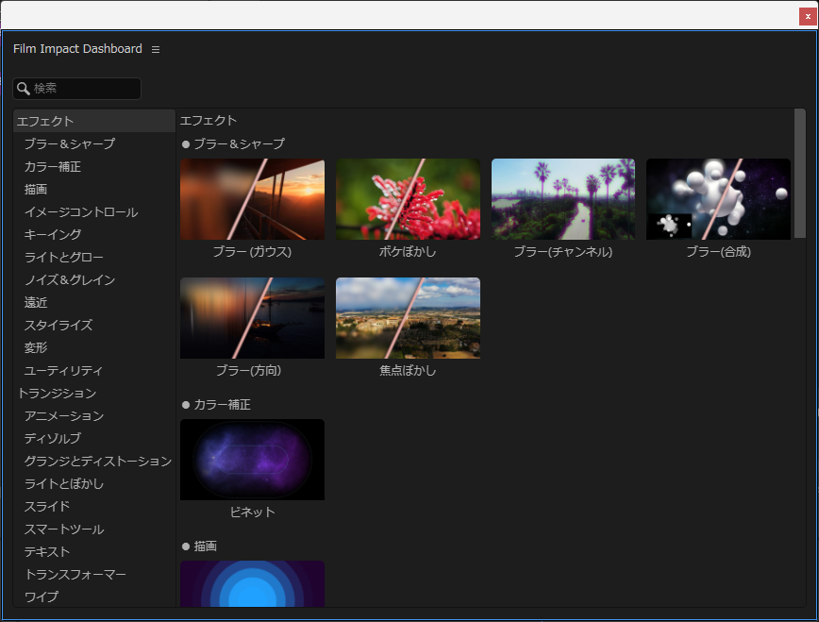Select スマートツール sidebar item
Image resolution: width=819 pixels, height=622 pixels.
tap(64, 530)
